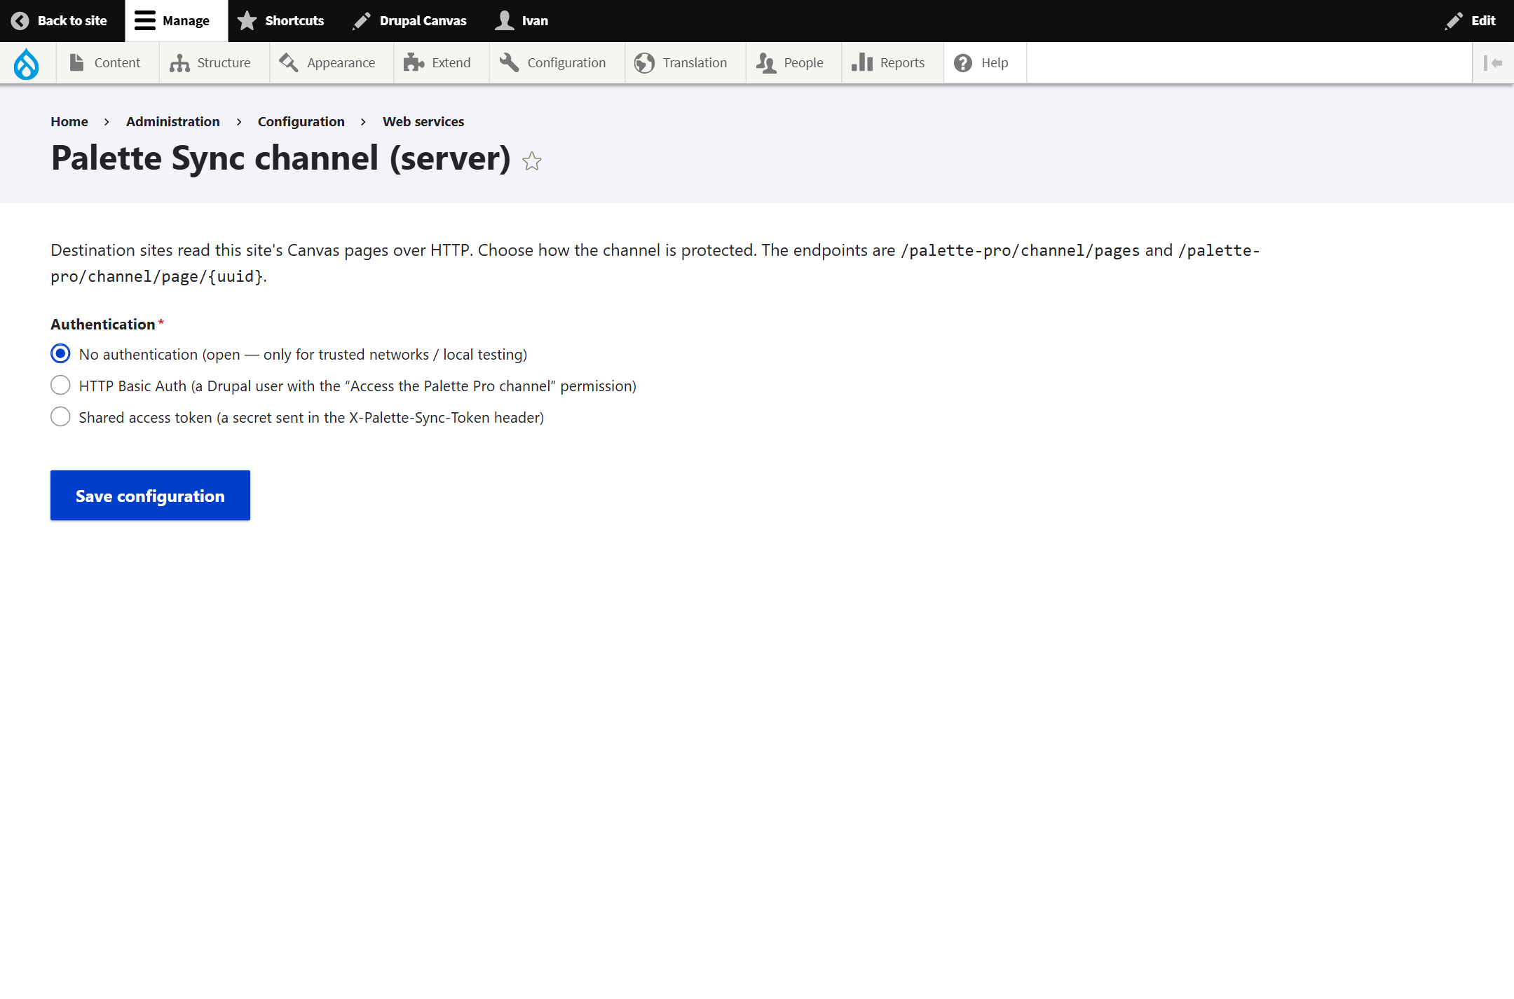Click the Drupal Canvas pencil icon
This screenshot has width=1514, height=999.
tap(362, 21)
